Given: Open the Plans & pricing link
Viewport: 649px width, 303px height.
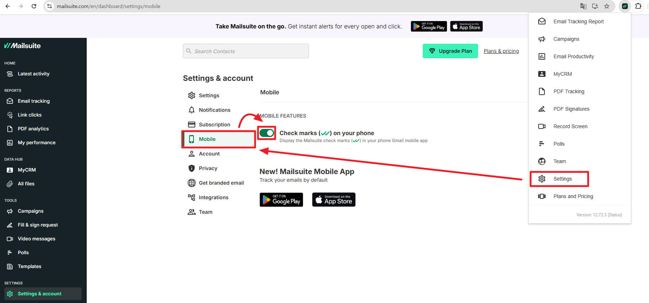Looking at the screenshot, I should 501,51.
